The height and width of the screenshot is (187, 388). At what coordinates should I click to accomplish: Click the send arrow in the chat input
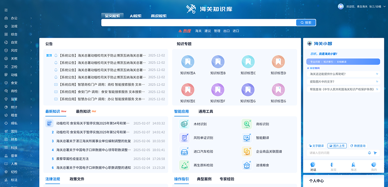click(375, 153)
